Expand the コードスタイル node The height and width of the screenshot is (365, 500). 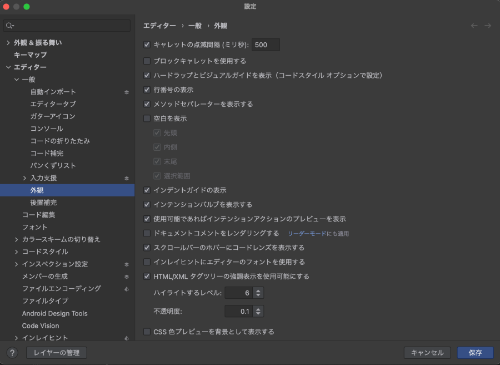pos(17,251)
